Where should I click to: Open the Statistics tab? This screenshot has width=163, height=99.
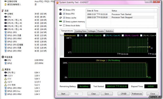click(x=109, y=31)
